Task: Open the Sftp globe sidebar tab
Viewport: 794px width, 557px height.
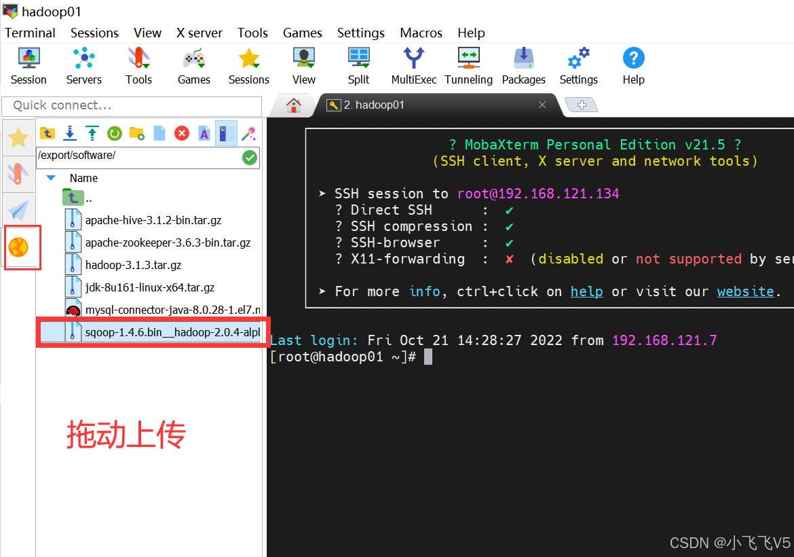Action: point(18,247)
